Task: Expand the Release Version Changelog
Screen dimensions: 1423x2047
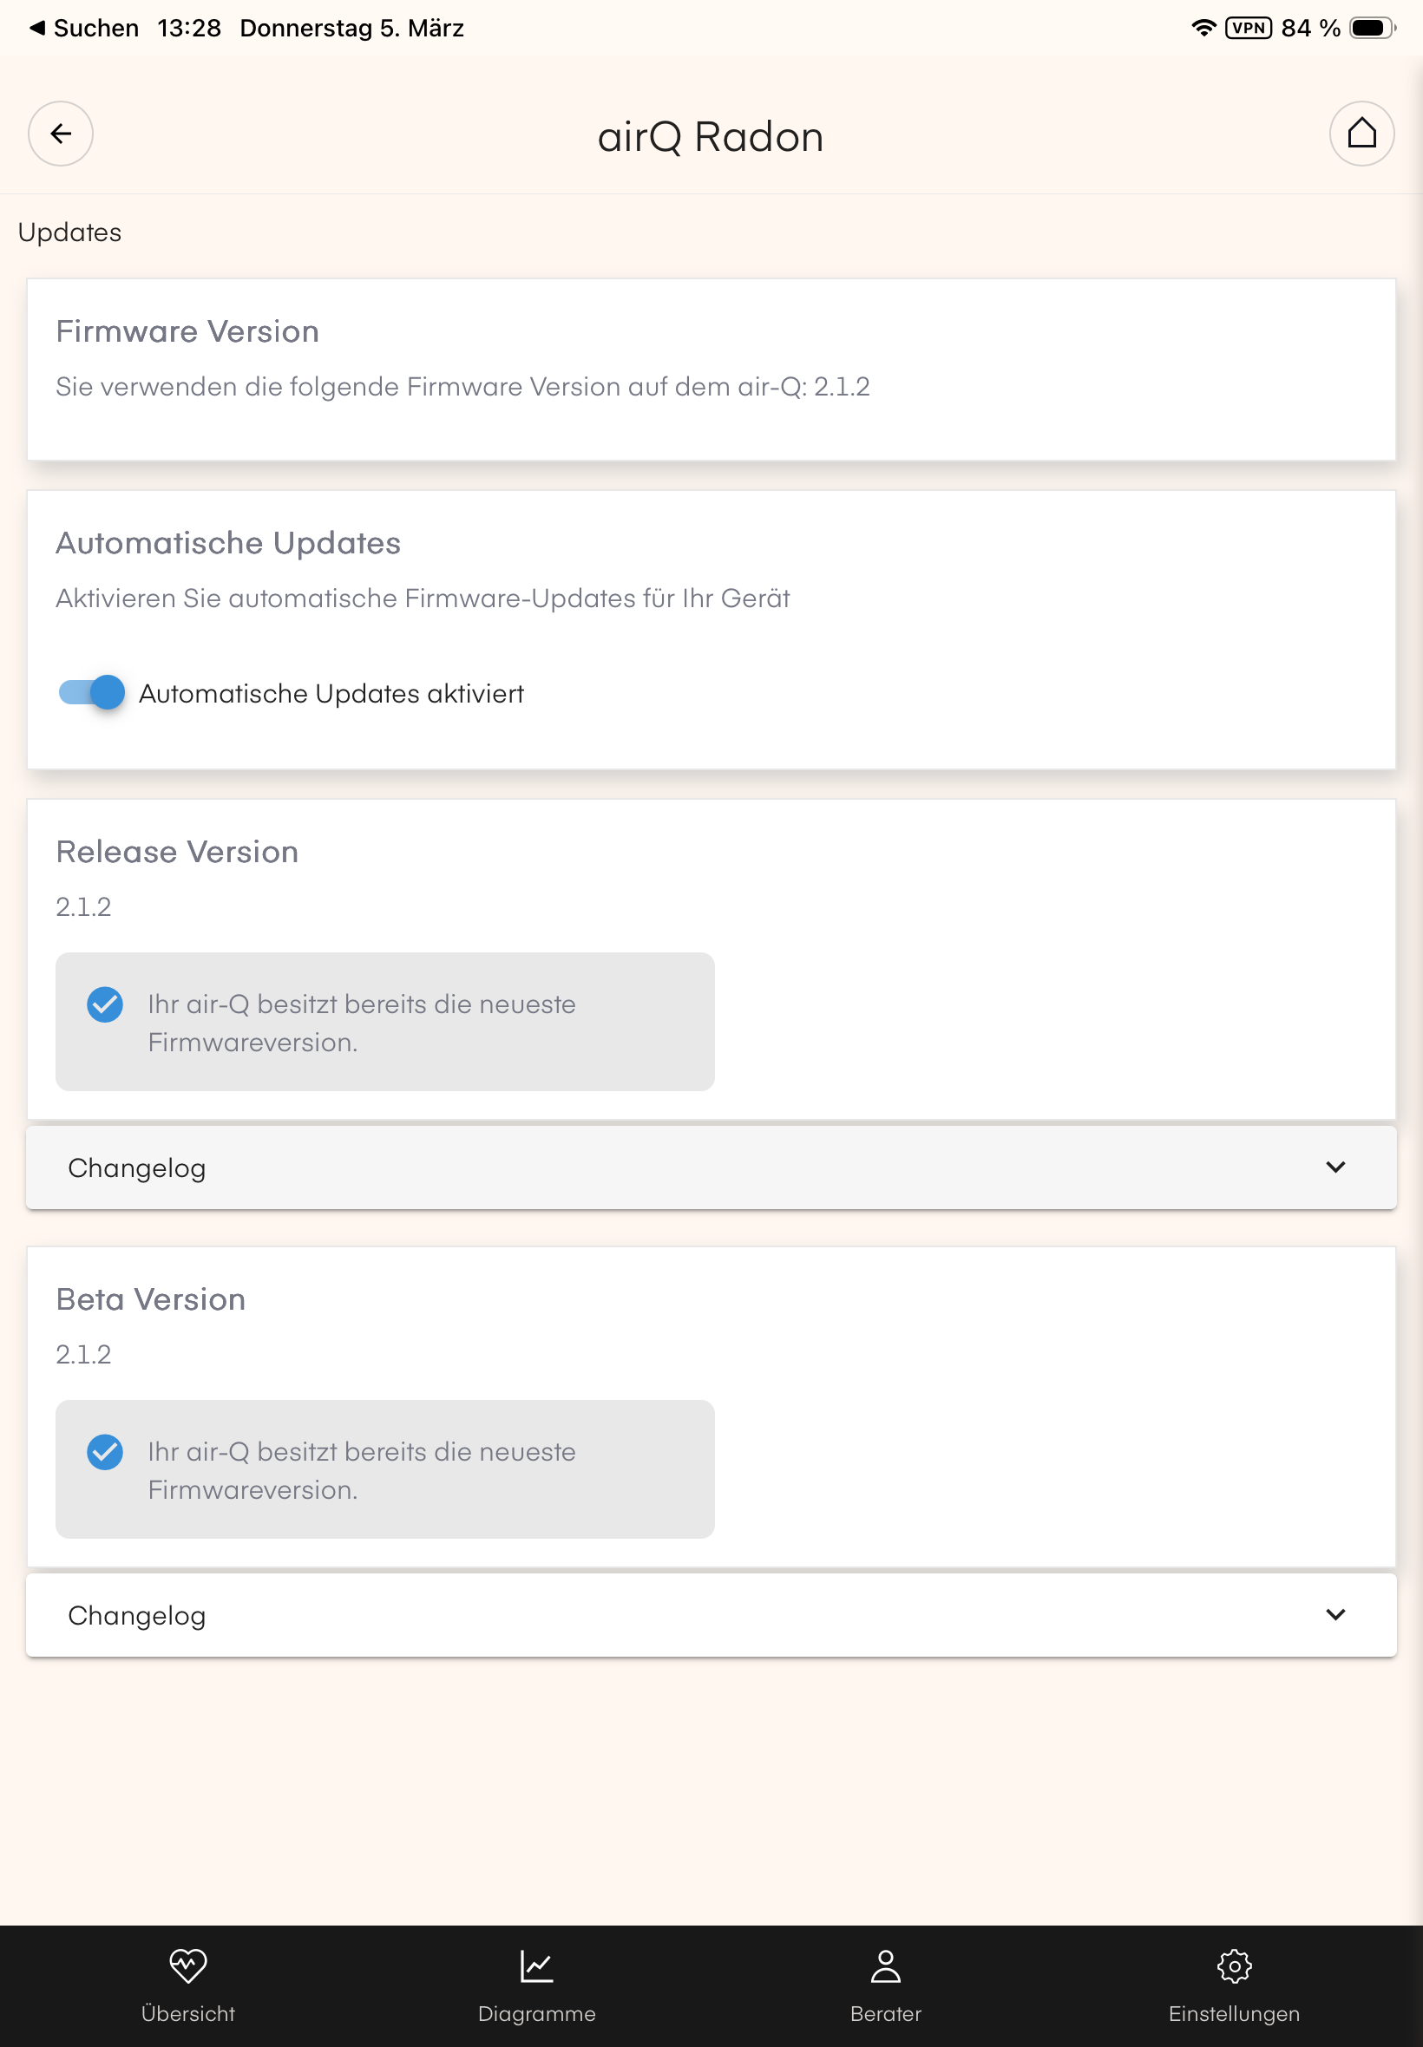Action: 711,1167
